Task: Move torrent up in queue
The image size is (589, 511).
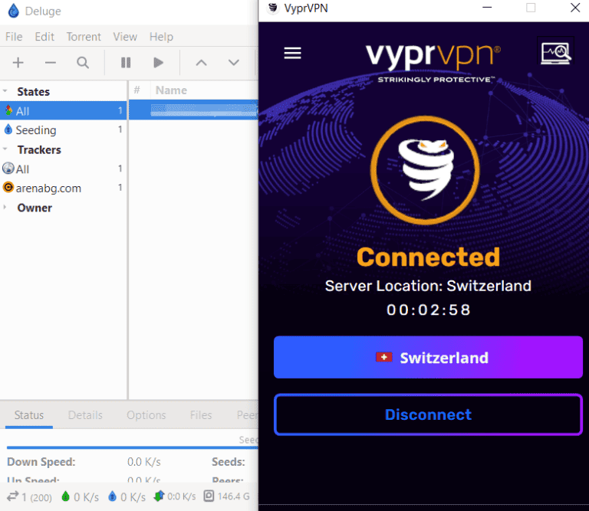Action: (x=201, y=63)
